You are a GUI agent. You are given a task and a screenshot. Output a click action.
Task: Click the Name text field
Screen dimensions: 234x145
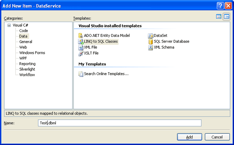click(119, 123)
